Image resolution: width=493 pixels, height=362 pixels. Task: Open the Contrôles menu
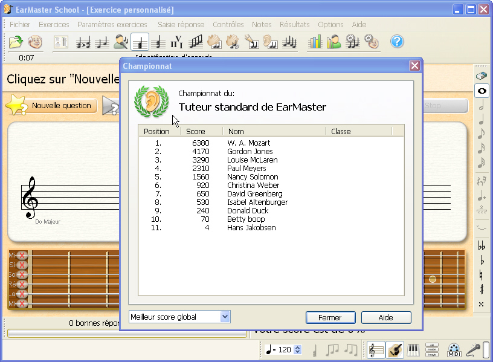228,25
